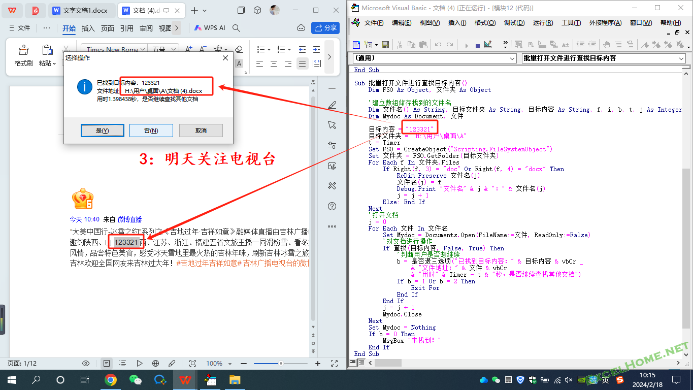Center align text in WPS ribbon
This screenshot has height=390, width=693.
(274, 63)
